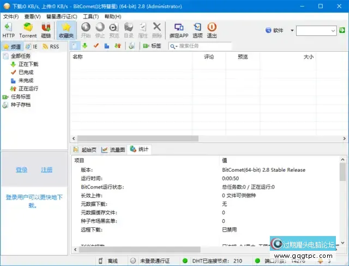Screen dimensions: 349x266
Task: Expand the top-right search combo box
Action: (333, 31)
